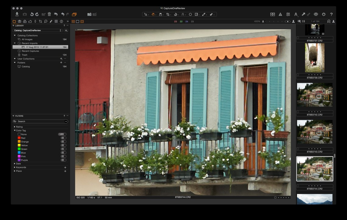Open the Library folder tool tab
This screenshot has height=220, width=347.
(x=14, y=21)
